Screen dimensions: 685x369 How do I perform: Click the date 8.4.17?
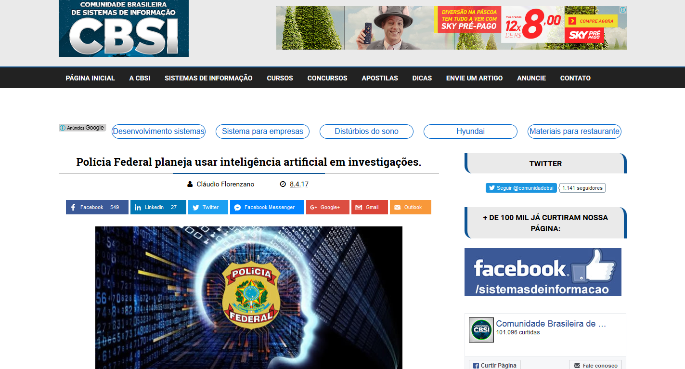(x=299, y=184)
